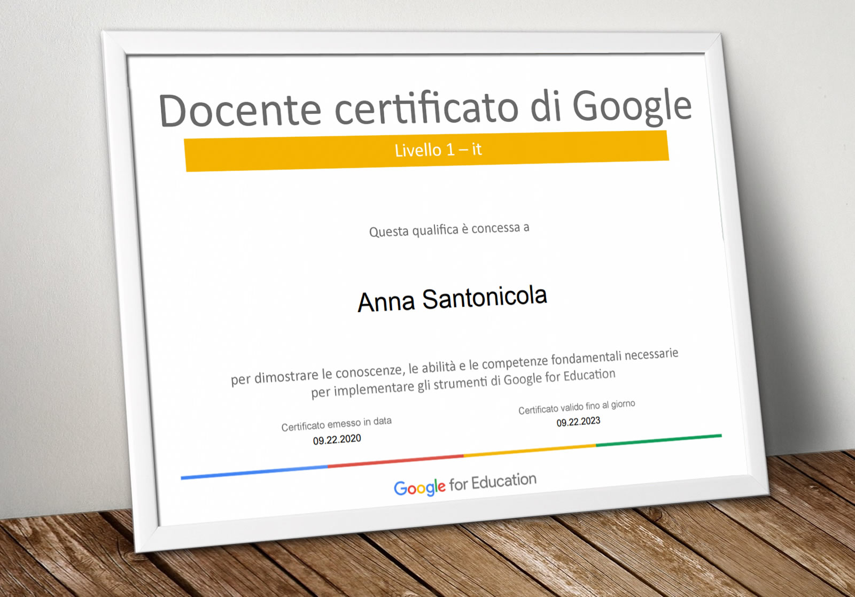Screen dimensions: 855x597
Task: Click the yellow 'Livello 1 – it' banner
Action: (x=426, y=151)
